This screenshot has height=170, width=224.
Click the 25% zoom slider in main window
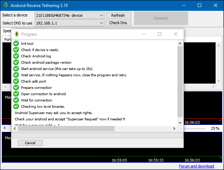(195, 129)
